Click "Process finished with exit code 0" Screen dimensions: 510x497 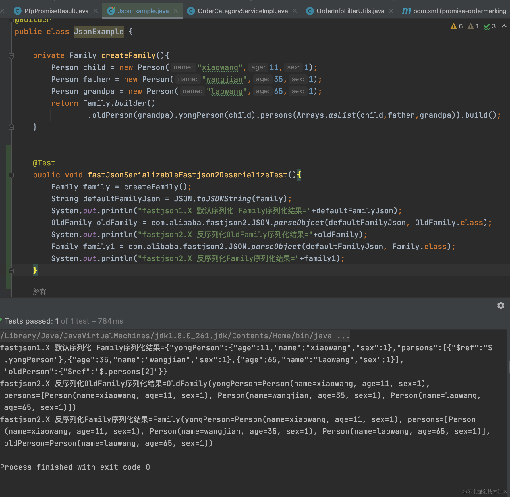pos(75,467)
